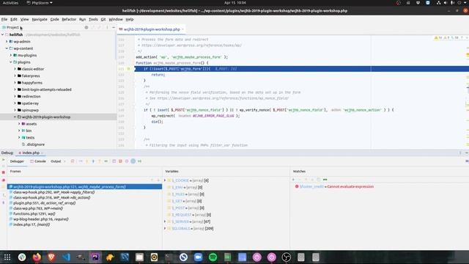Open the Refactor menu
Image resolution: width=469 pixels, height=264 pixels.
tap(69, 20)
